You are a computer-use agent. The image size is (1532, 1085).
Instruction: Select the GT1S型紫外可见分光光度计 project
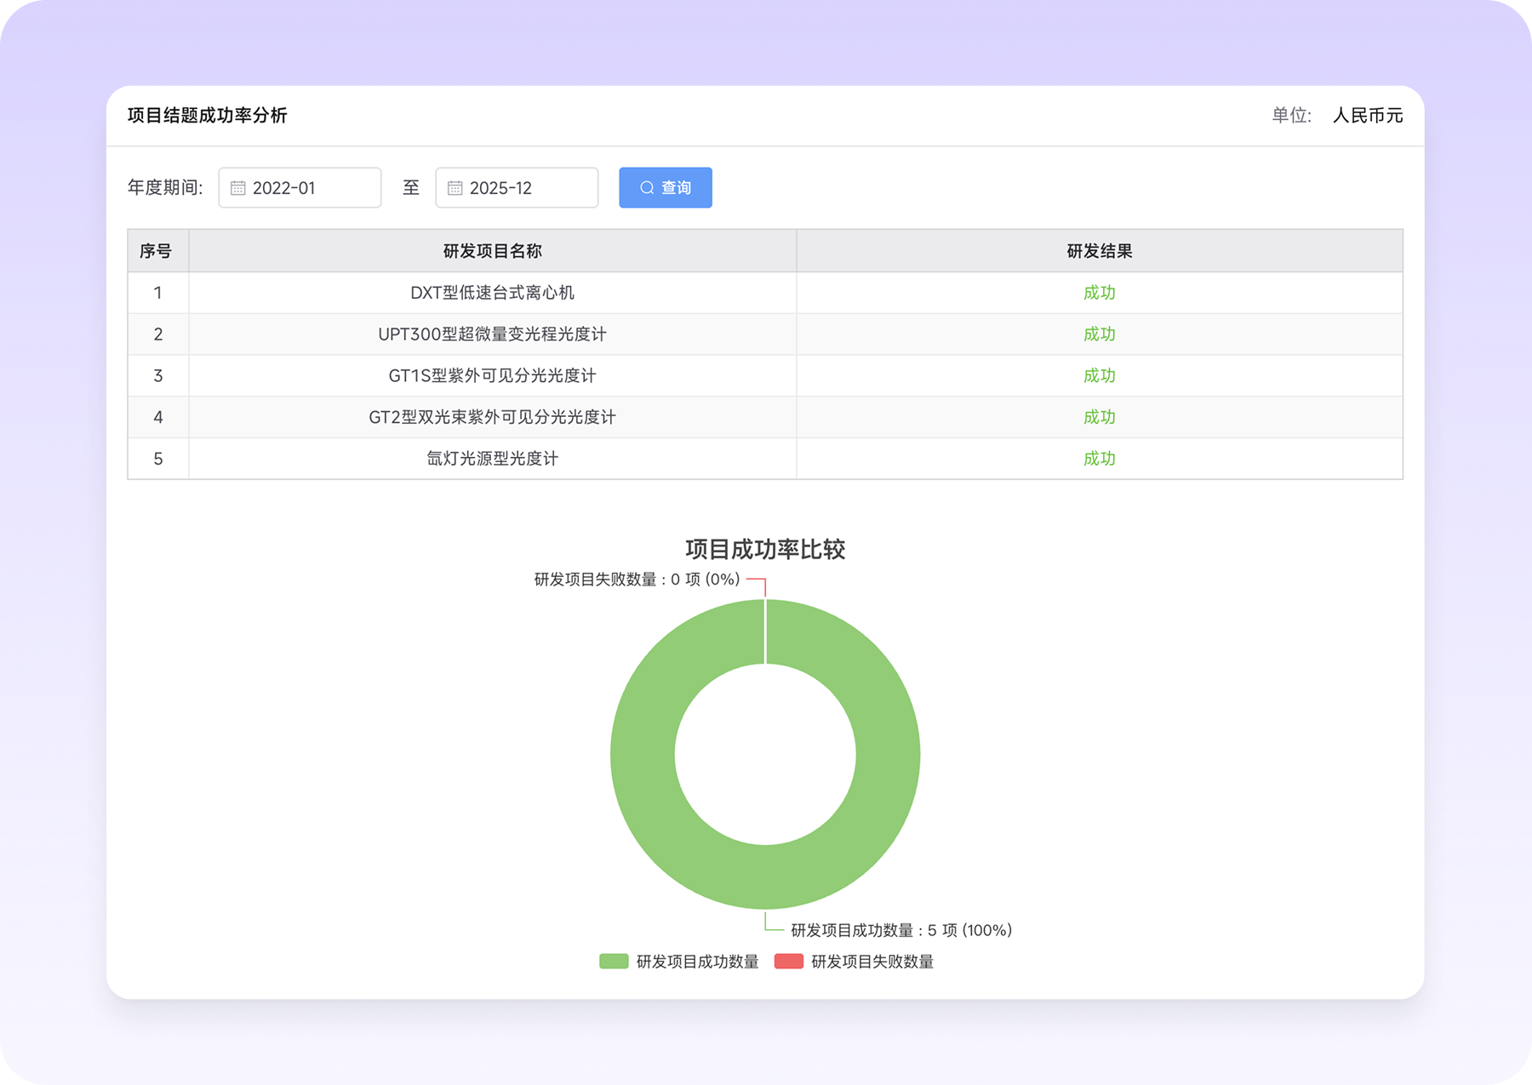(492, 376)
